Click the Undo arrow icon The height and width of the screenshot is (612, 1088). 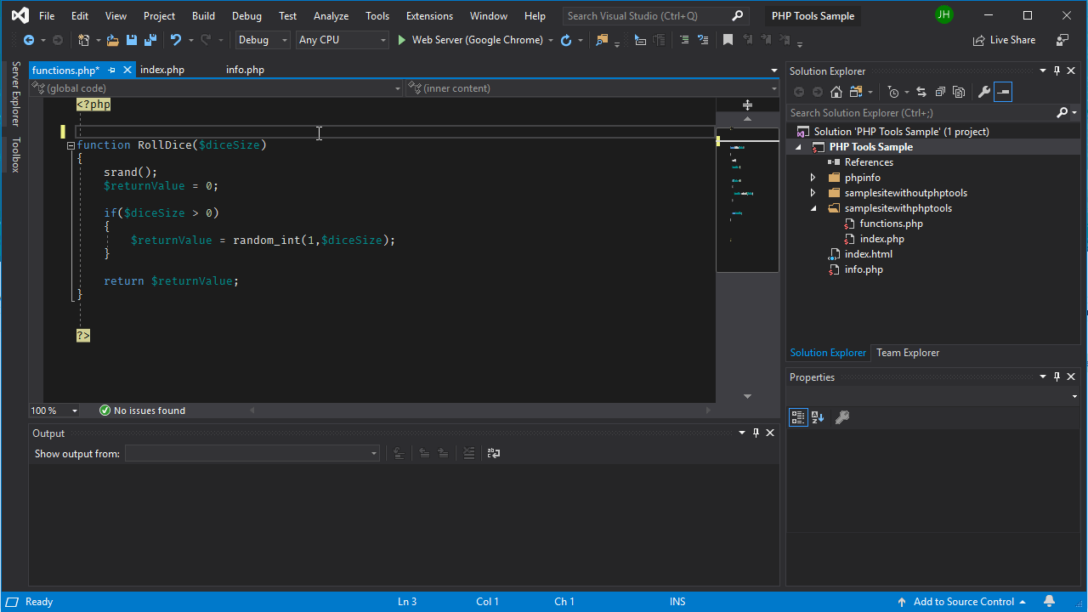point(175,40)
